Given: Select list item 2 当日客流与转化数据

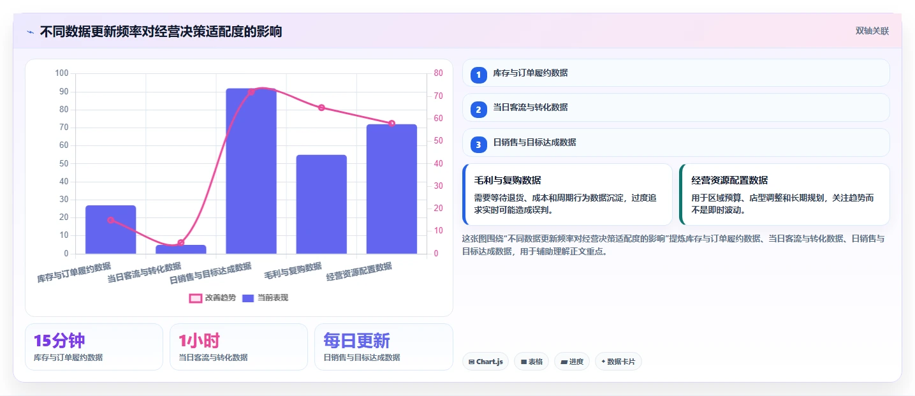Looking at the screenshot, I should (x=676, y=107).
